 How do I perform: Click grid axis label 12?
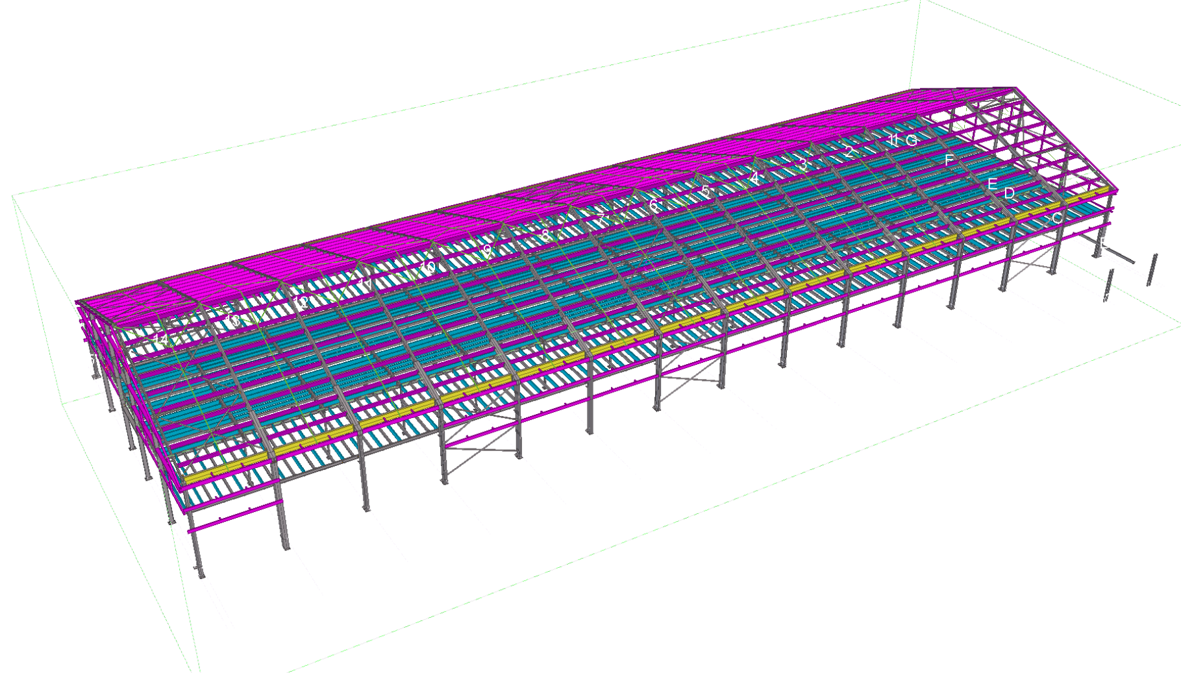[301, 302]
